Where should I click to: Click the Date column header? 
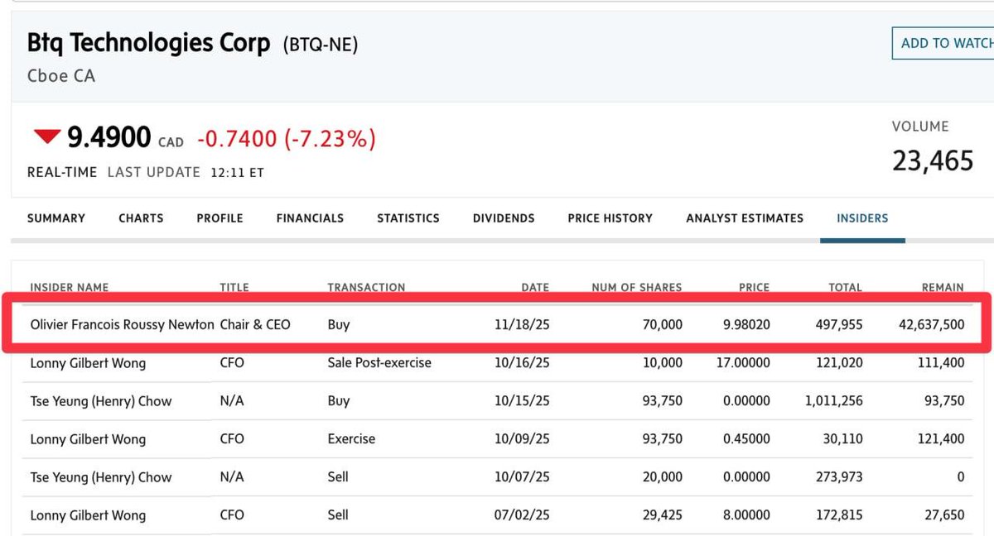[535, 287]
